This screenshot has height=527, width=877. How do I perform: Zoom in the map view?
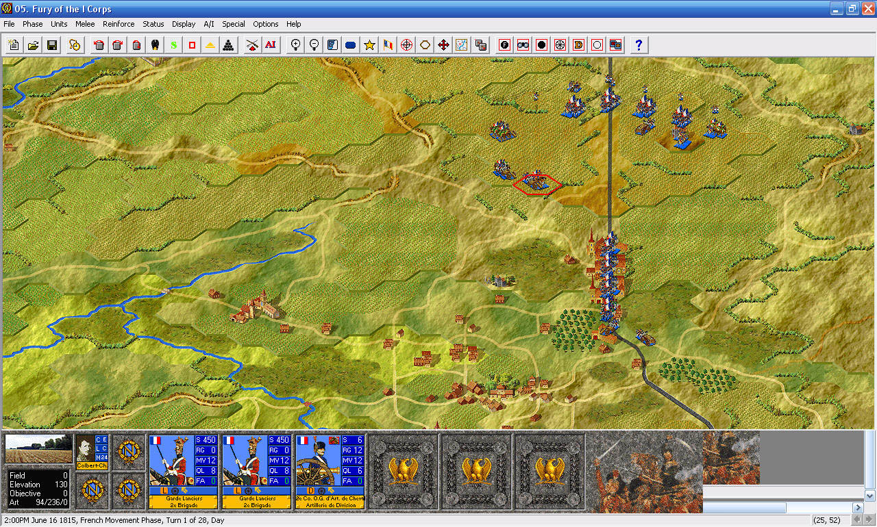pyautogui.click(x=296, y=45)
